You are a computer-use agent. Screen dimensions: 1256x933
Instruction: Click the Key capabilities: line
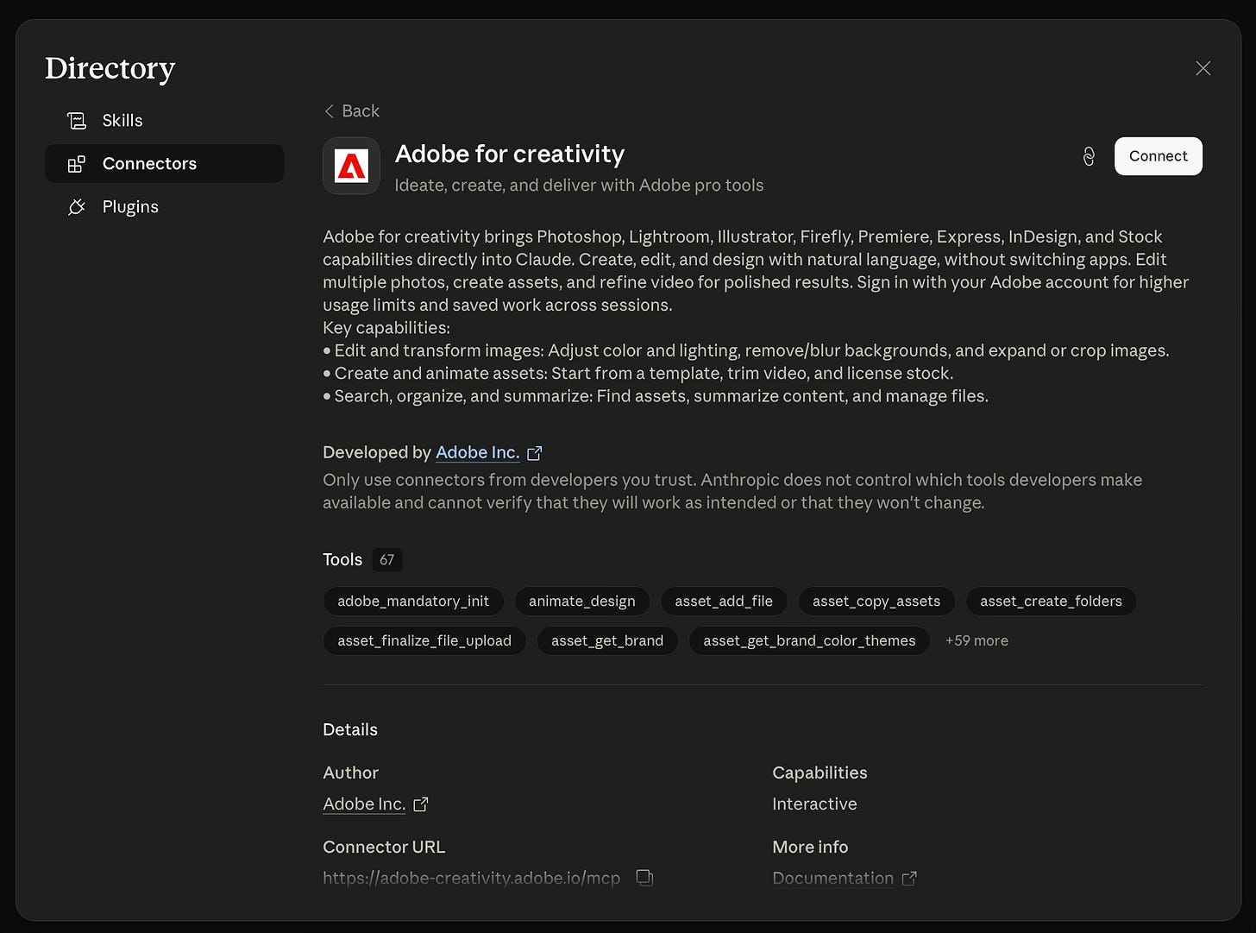386,328
